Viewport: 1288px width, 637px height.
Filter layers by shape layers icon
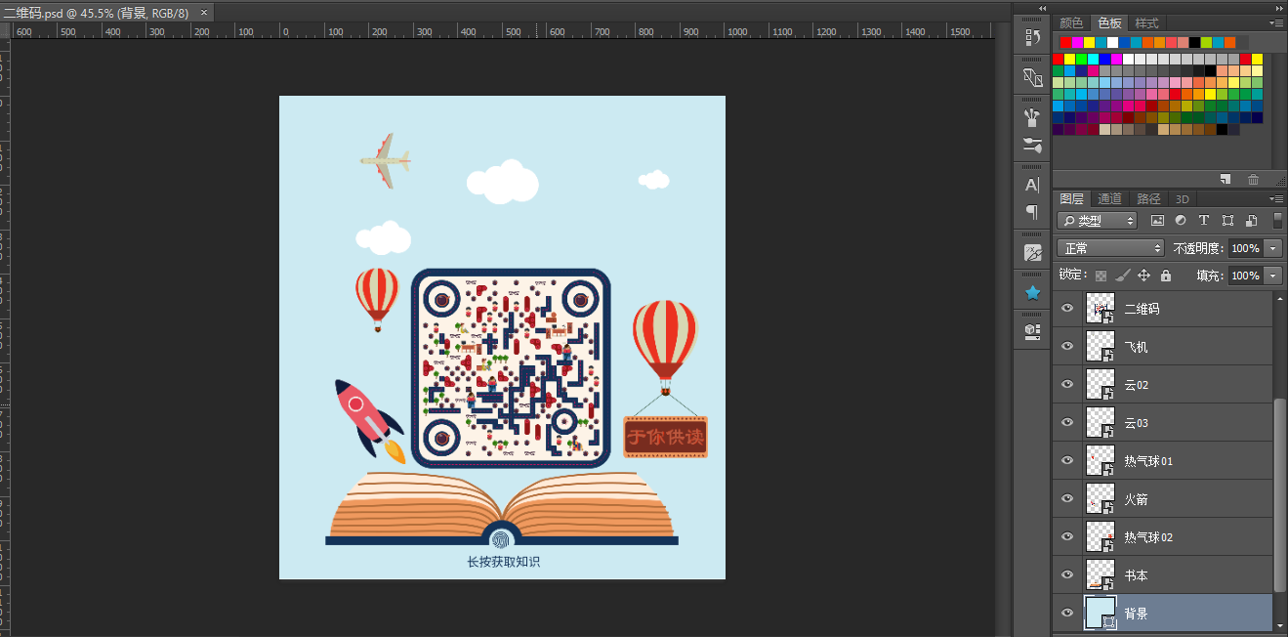point(1227,221)
